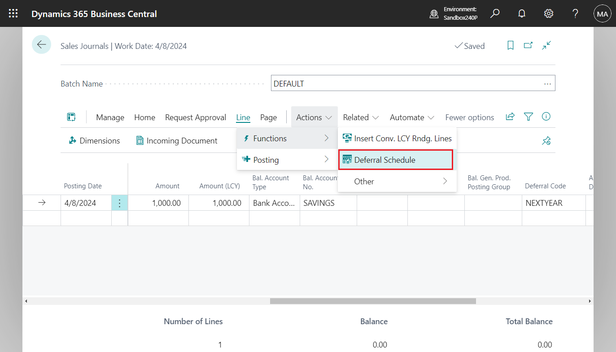Expand the Related dropdown

point(360,117)
